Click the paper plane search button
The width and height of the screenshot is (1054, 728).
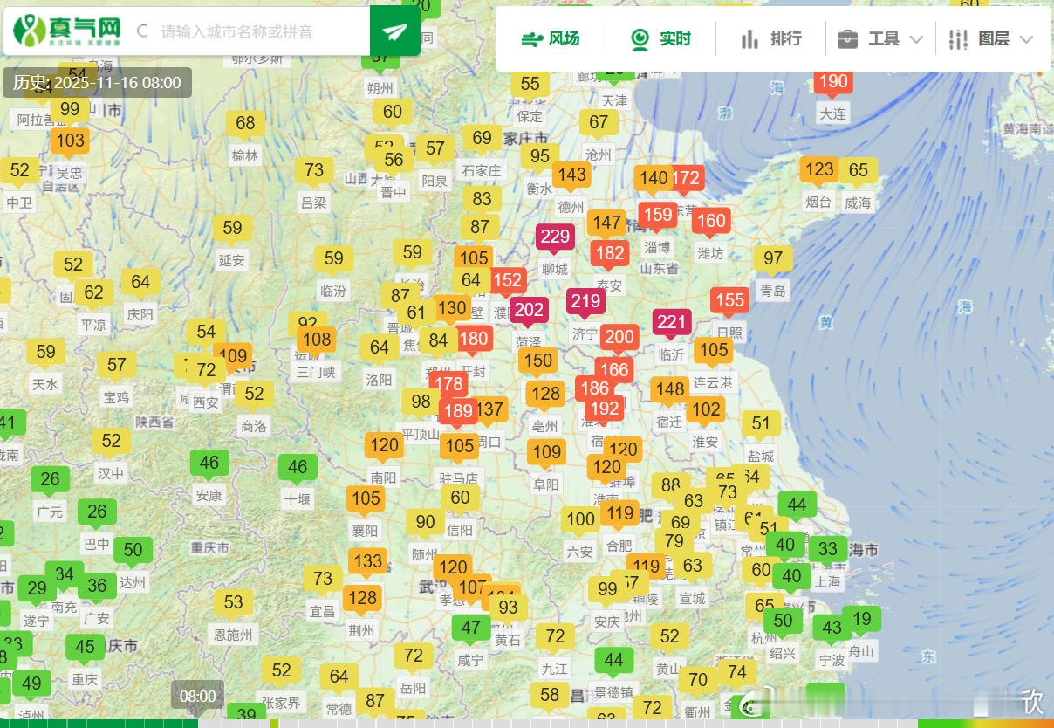pos(394,31)
